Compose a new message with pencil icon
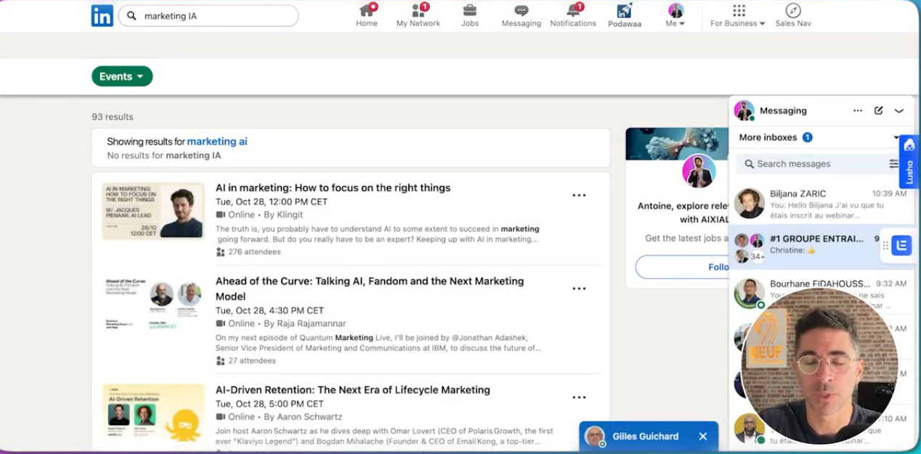921x454 pixels. coord(879,111)
